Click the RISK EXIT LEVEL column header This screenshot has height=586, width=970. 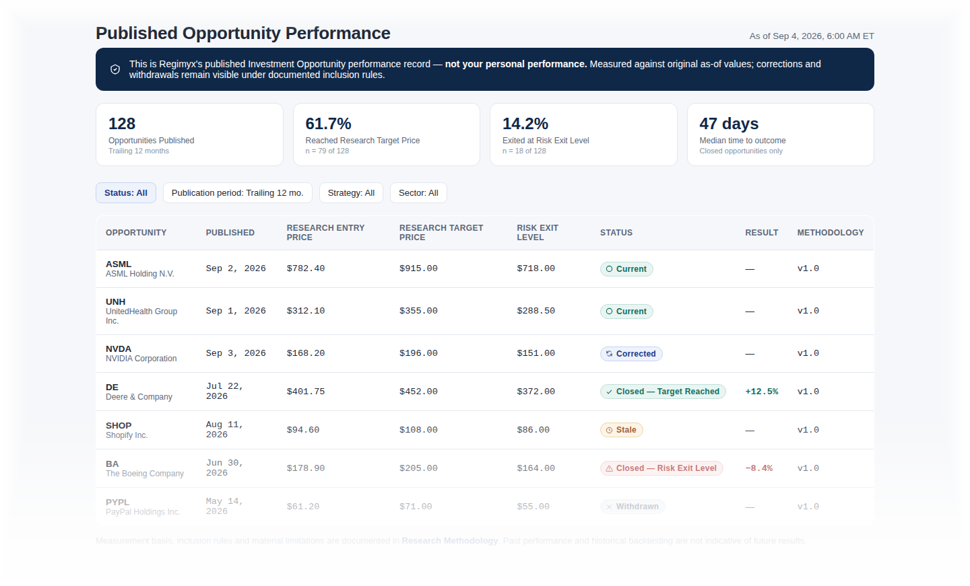[x=538, y=233]
